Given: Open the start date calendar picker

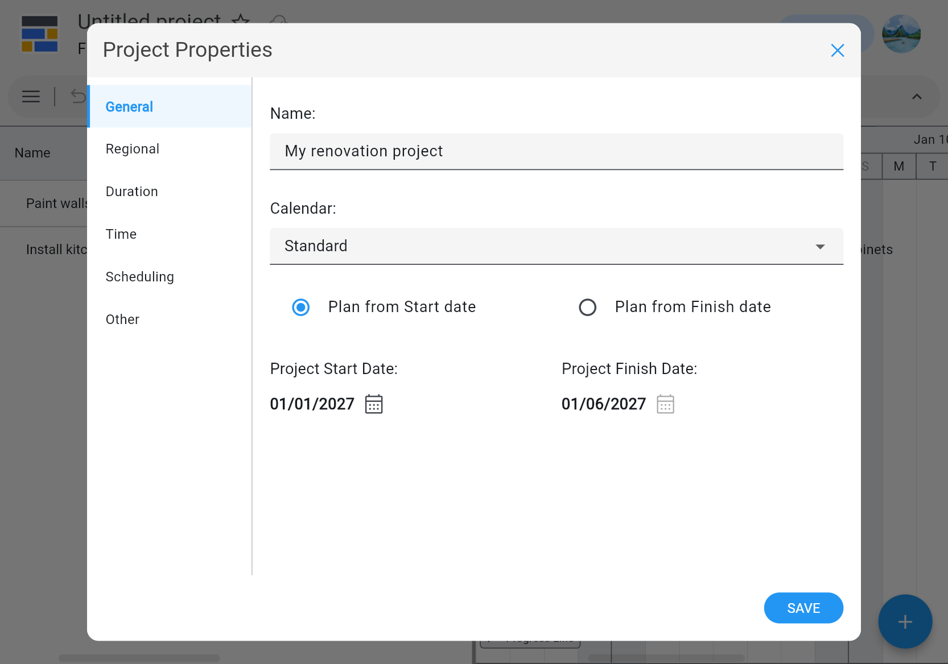Looking at the screenshot, I should click(x=374, y=404).
